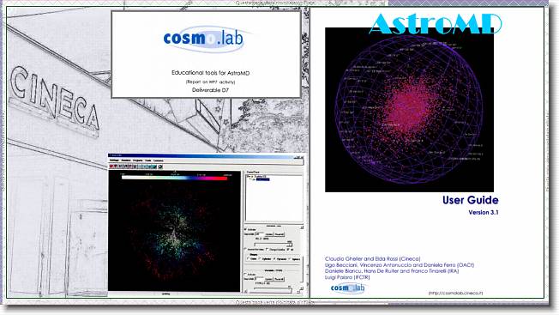Viewport: 559px width, 315px height.
Task: Toggle the upper checked Activate checkbox
Action: (x=245, y=229)
